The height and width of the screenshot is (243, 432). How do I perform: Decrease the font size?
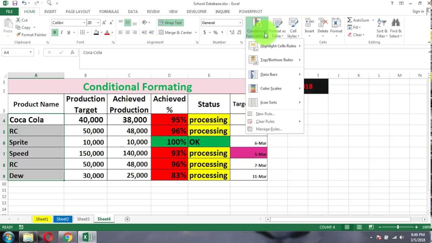111,23
